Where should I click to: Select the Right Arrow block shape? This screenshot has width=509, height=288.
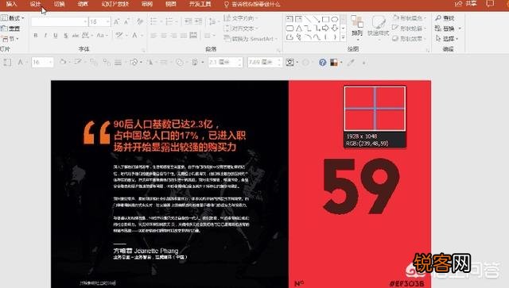tap(325, 29)
